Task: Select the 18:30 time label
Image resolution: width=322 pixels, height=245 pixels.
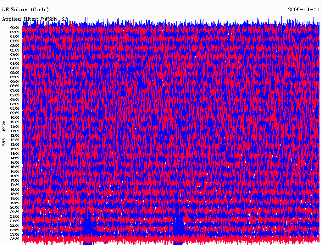Action: pos(15,194)
